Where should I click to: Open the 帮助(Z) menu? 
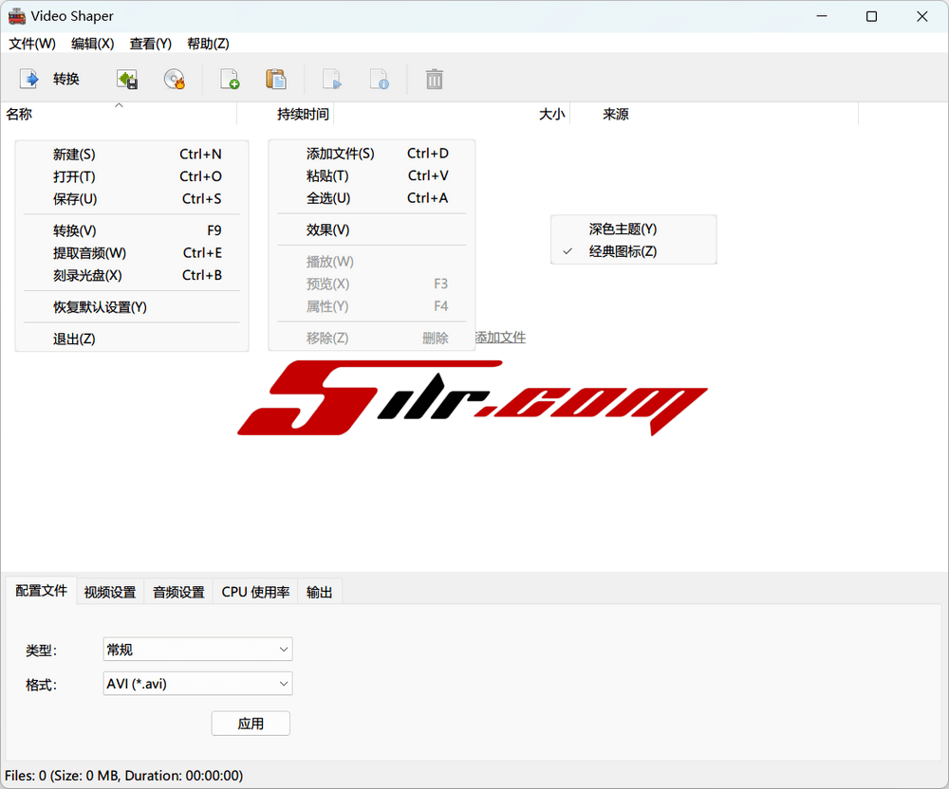coord(208,44)
